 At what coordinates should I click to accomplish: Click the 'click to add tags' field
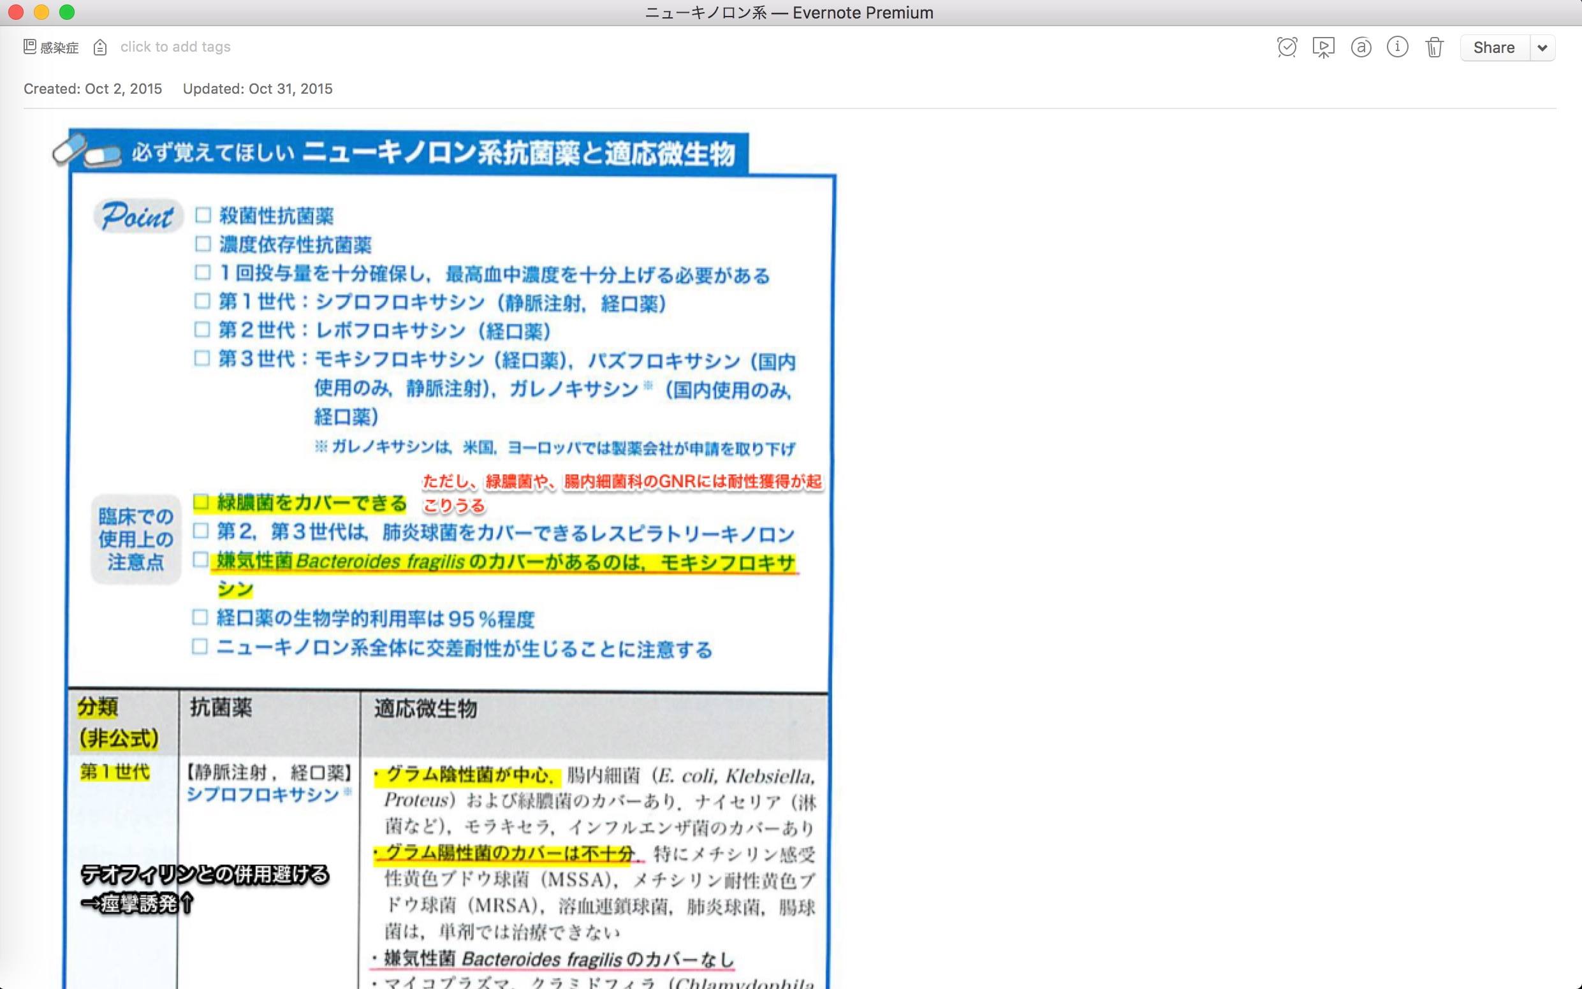tap(175, 47)
